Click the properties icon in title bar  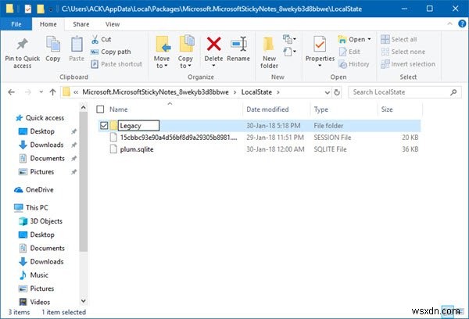point(28,9)
